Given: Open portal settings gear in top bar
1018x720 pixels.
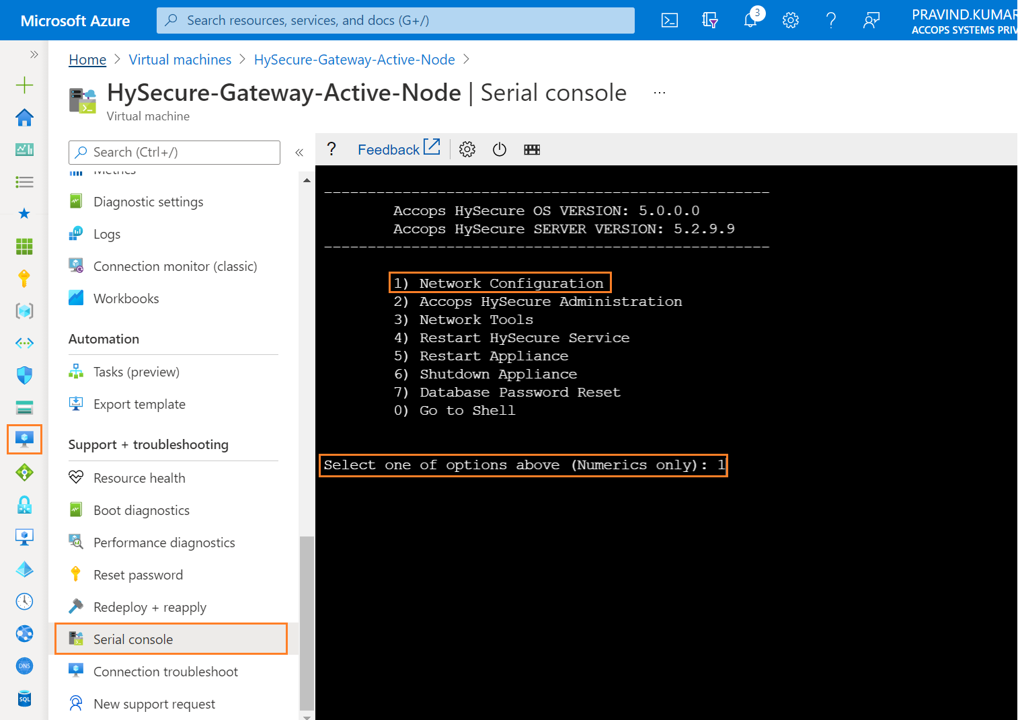Looking at the screenshot, I should point(791,20).
